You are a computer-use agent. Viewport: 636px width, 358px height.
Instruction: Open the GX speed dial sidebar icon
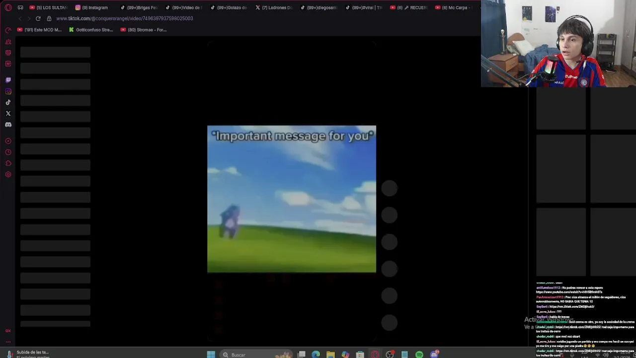pos(8,30)
